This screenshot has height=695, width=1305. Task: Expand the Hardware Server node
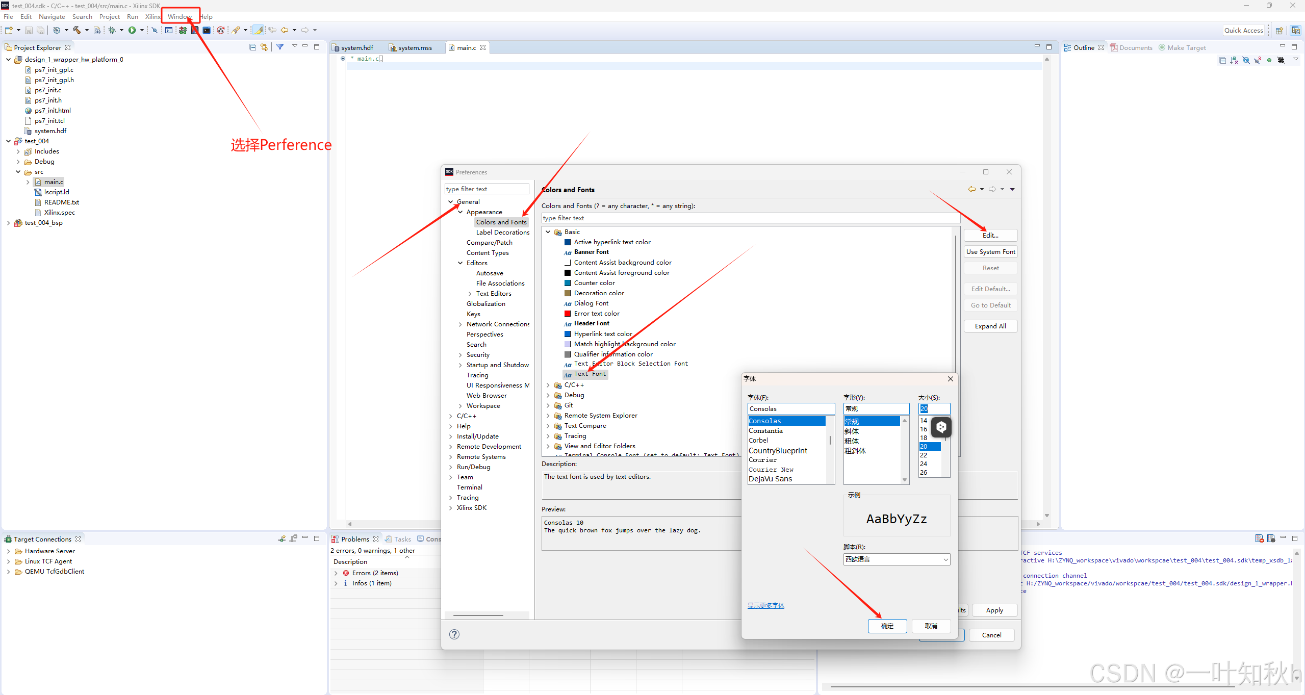click(8, 551)
